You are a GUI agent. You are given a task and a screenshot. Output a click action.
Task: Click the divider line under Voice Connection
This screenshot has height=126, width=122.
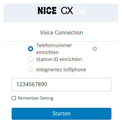pyautogui.click(x=61, y=42)
